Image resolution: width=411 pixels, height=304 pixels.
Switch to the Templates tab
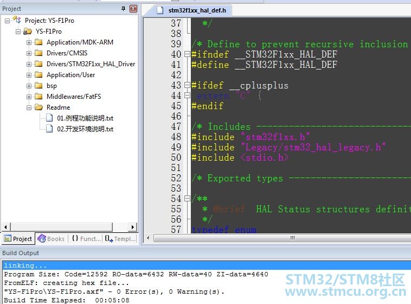coord(120,239)
